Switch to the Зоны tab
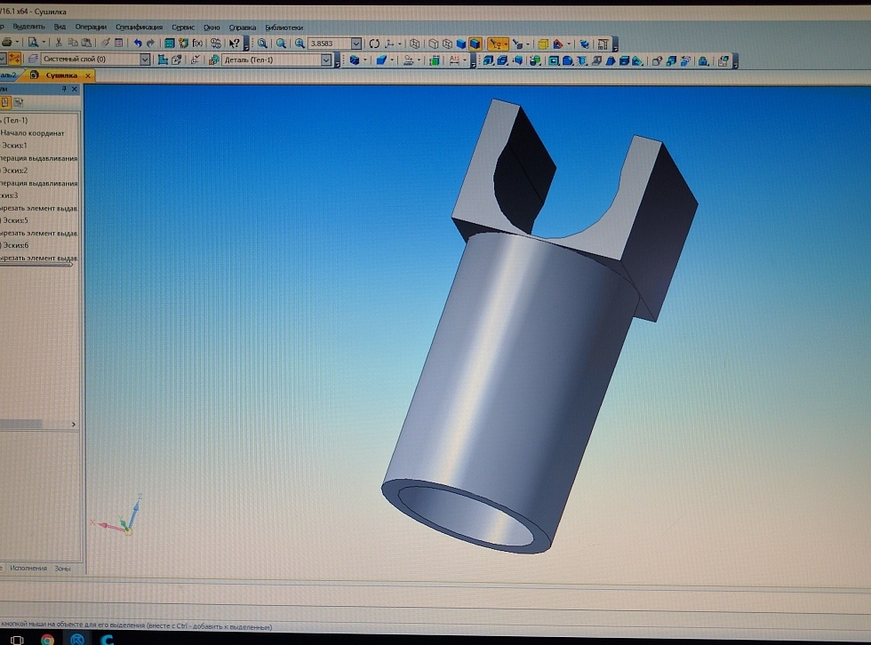 point(62,569)
